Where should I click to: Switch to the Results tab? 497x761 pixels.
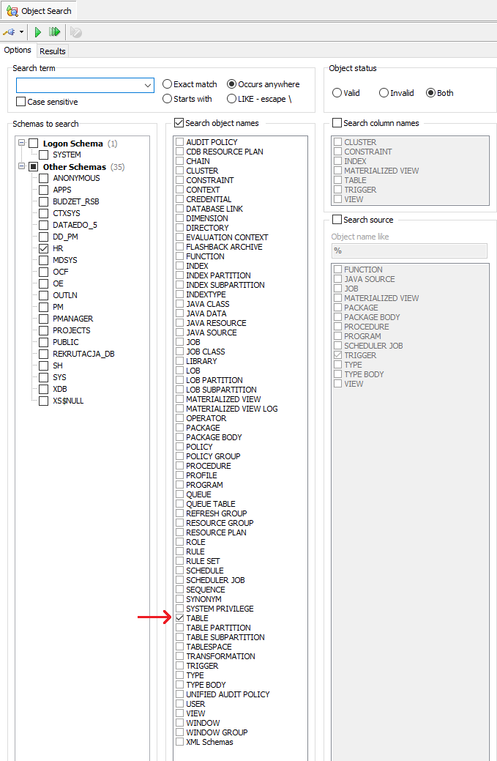[52, 51]
